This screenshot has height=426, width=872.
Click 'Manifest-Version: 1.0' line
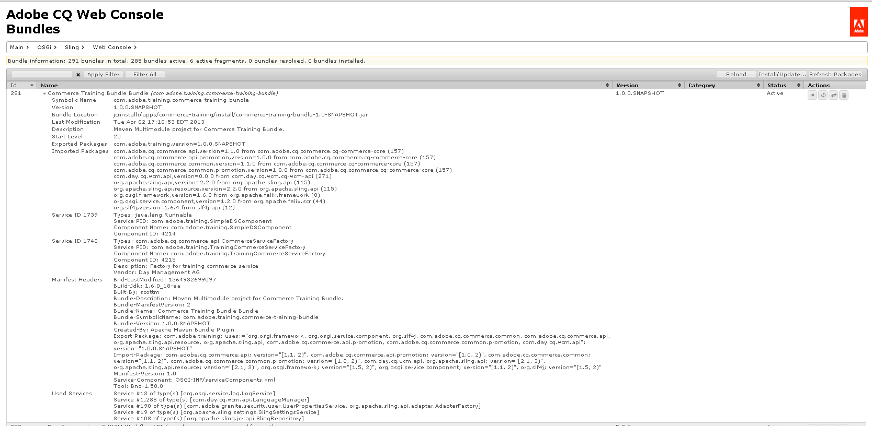coord(145,374)
